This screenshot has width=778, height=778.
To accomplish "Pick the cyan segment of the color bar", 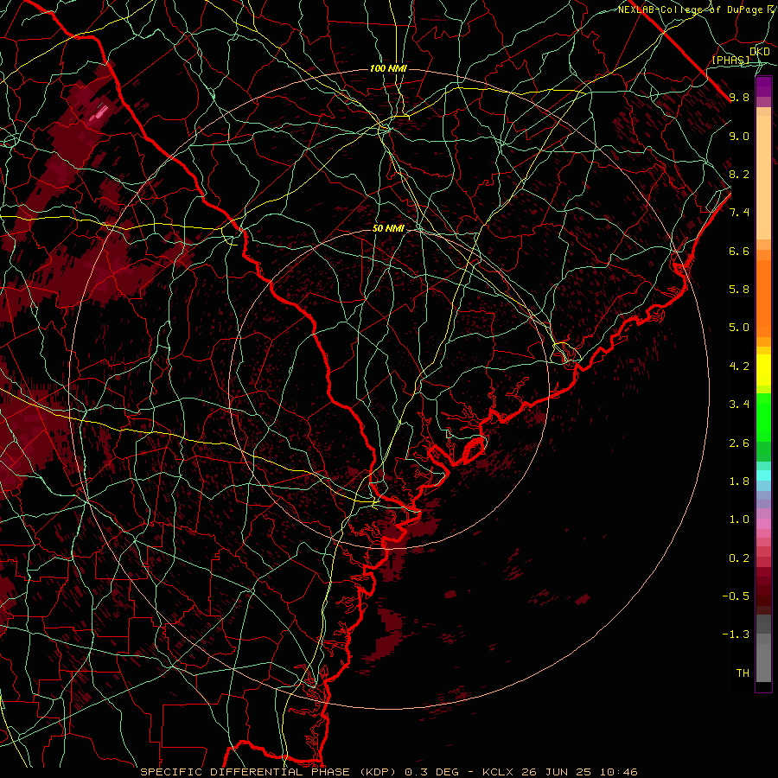I will coord(763,475).
